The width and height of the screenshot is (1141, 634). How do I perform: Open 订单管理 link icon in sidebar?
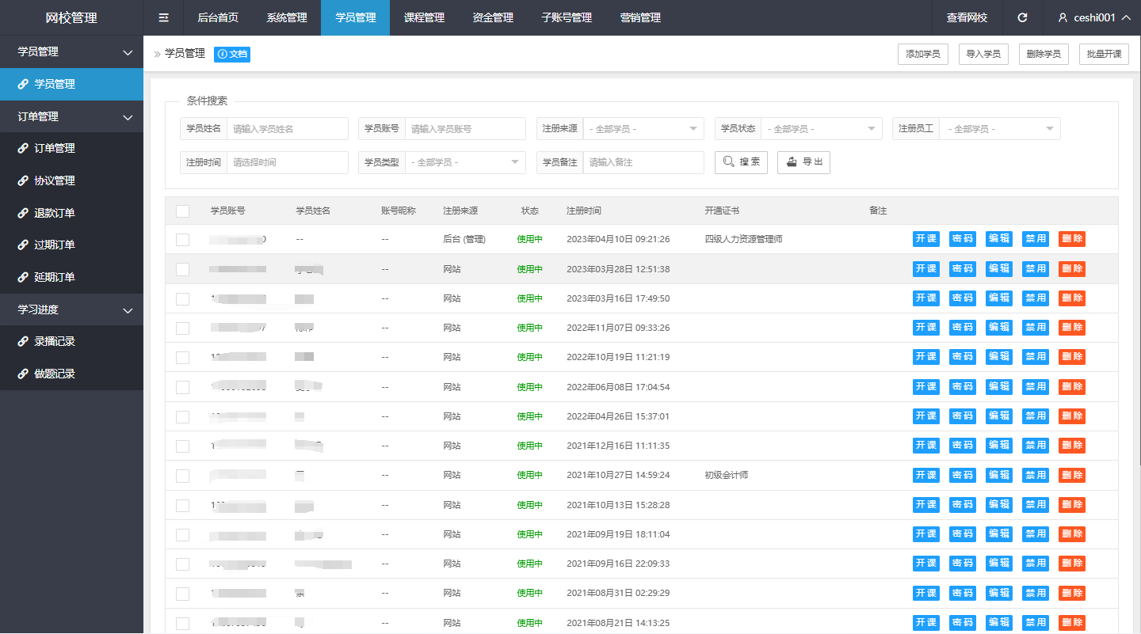tap(23, 149)
